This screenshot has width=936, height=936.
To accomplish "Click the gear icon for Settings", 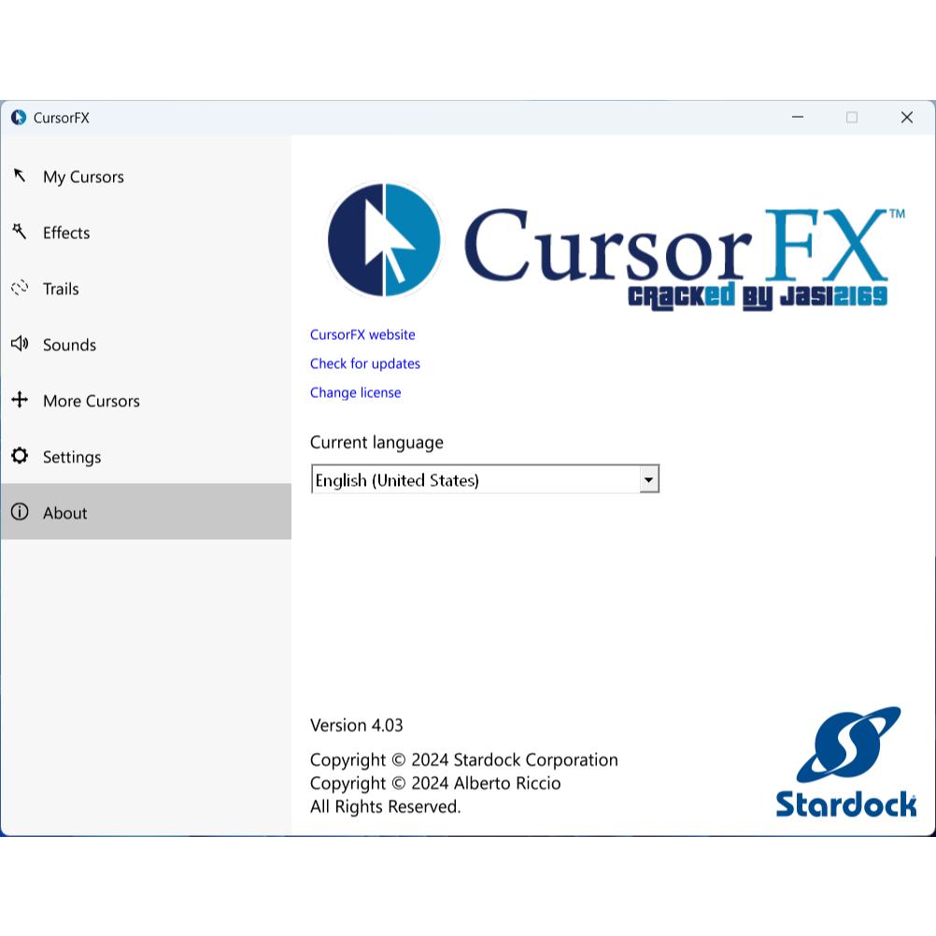I will pos(20,456).
